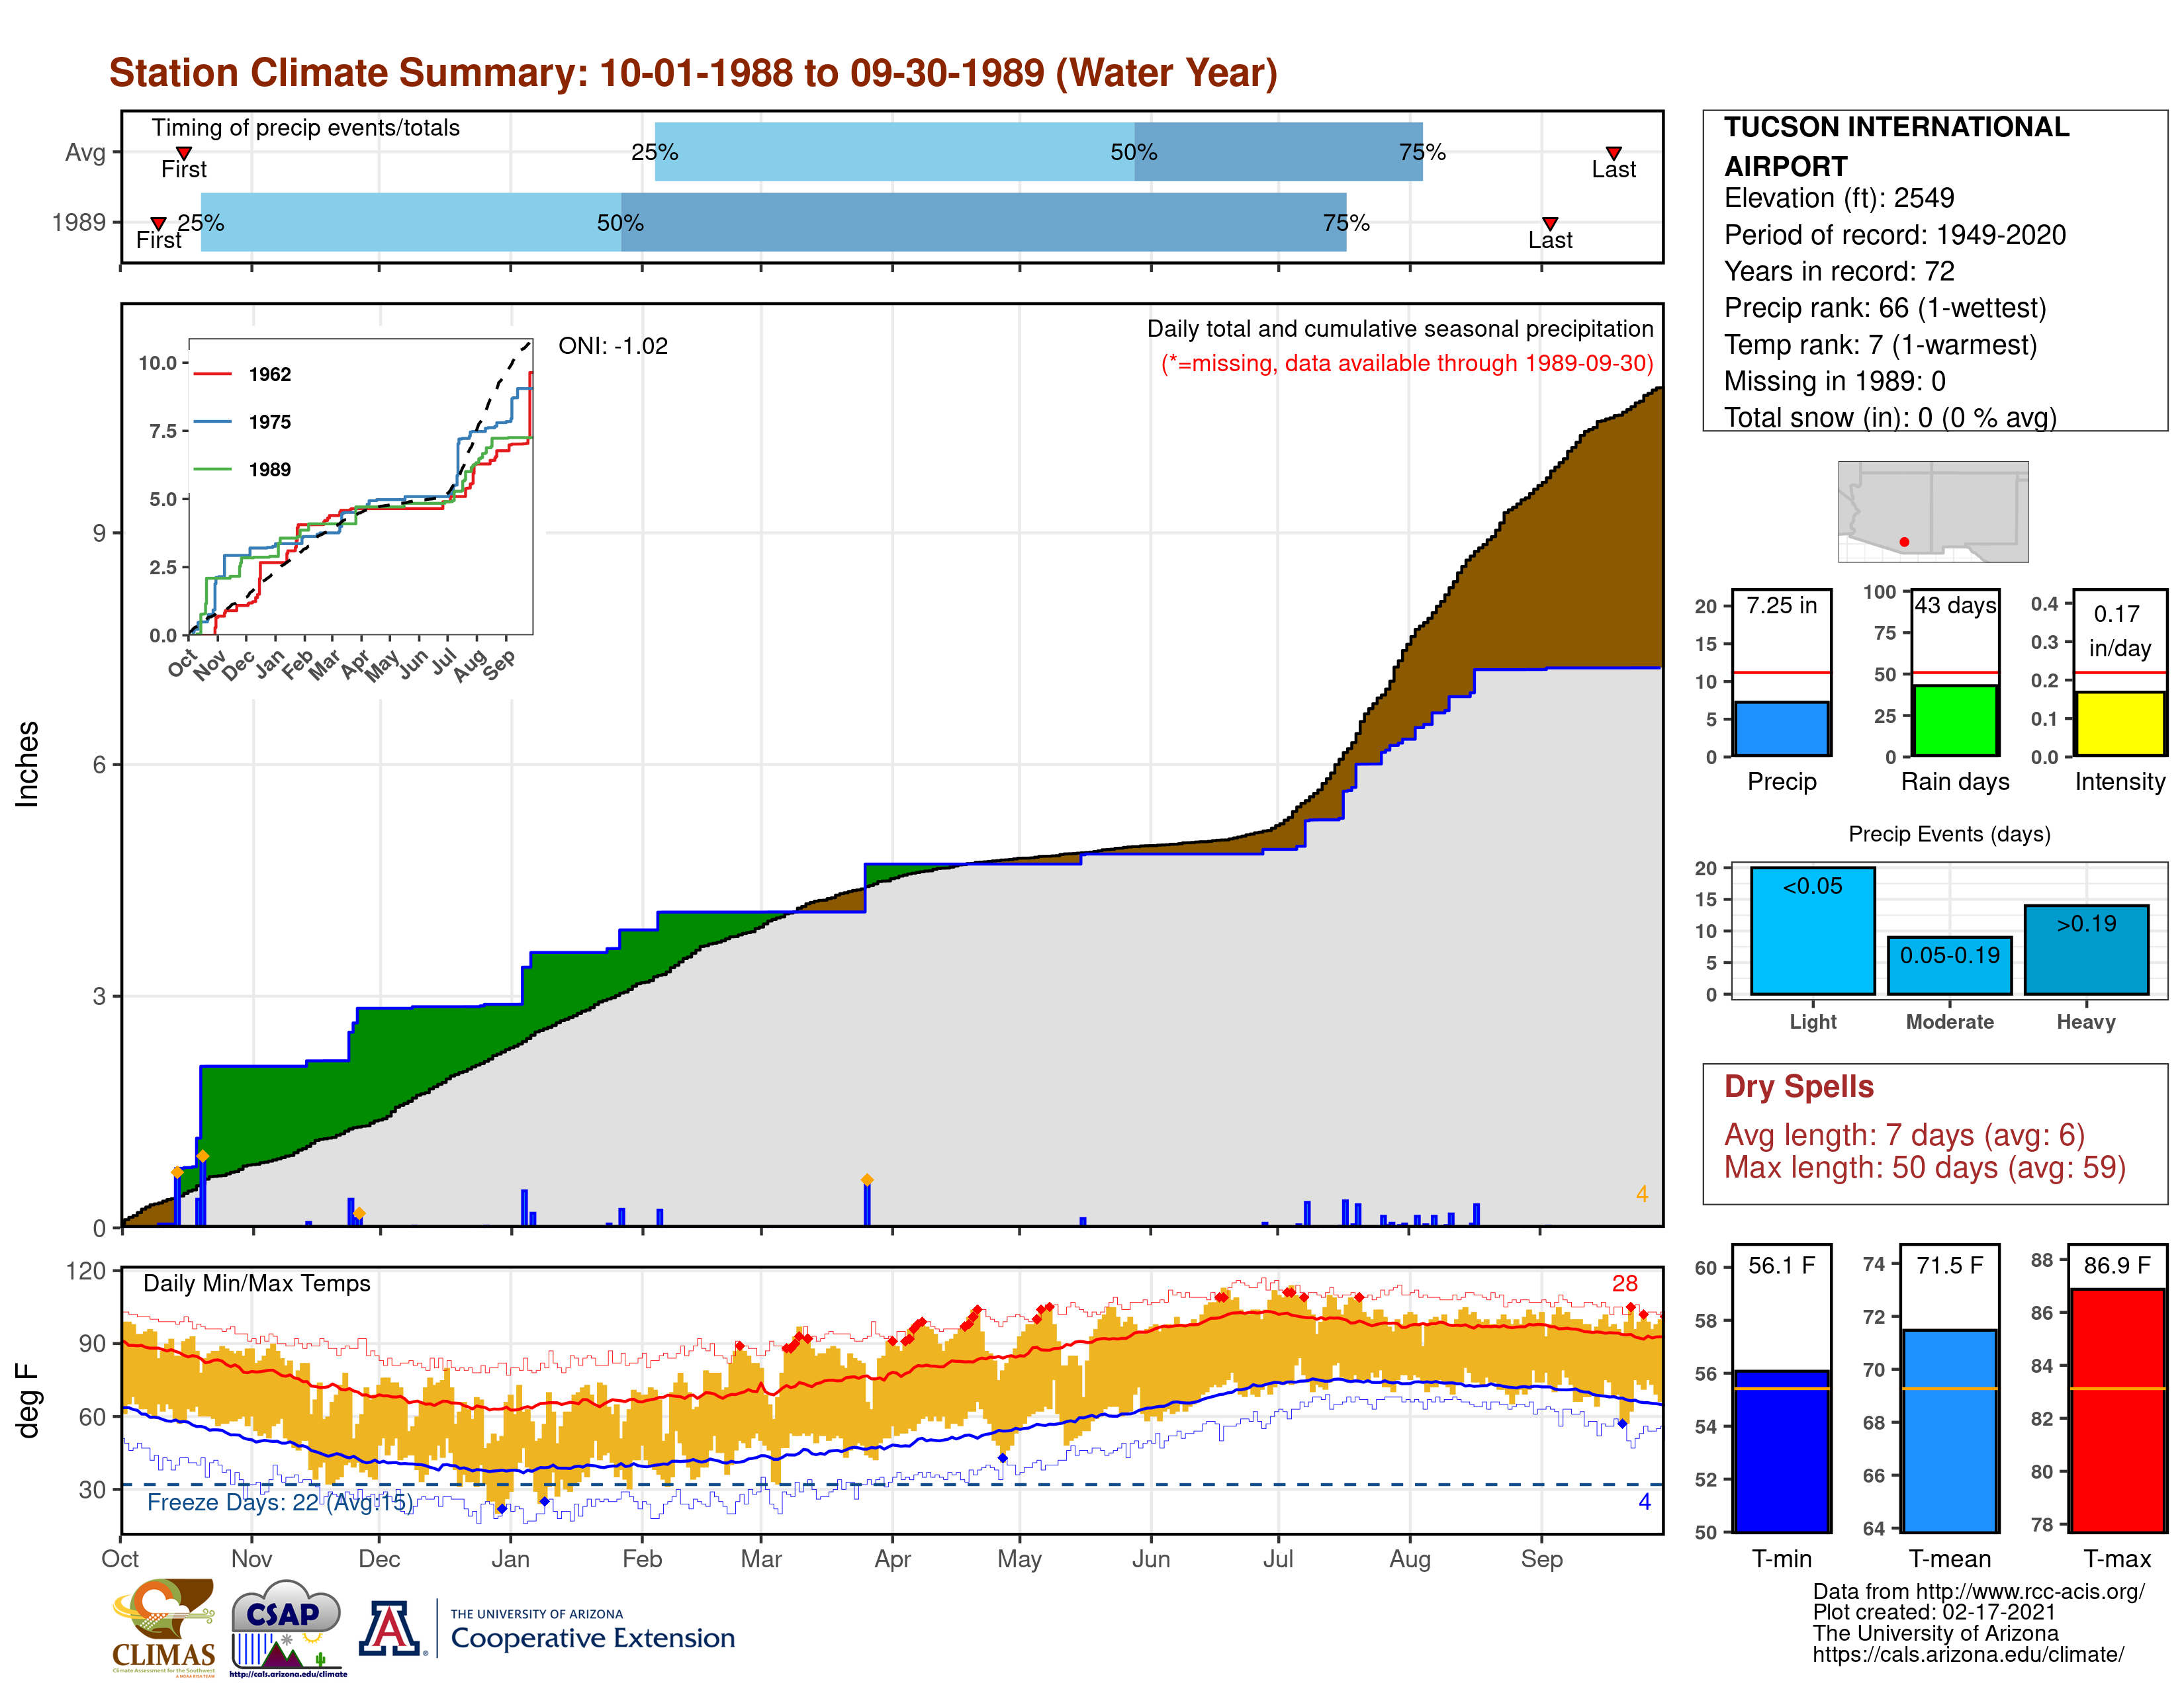
Task: Click the Arizona locator map thumbnail
Action: (x=1933, y=511)
